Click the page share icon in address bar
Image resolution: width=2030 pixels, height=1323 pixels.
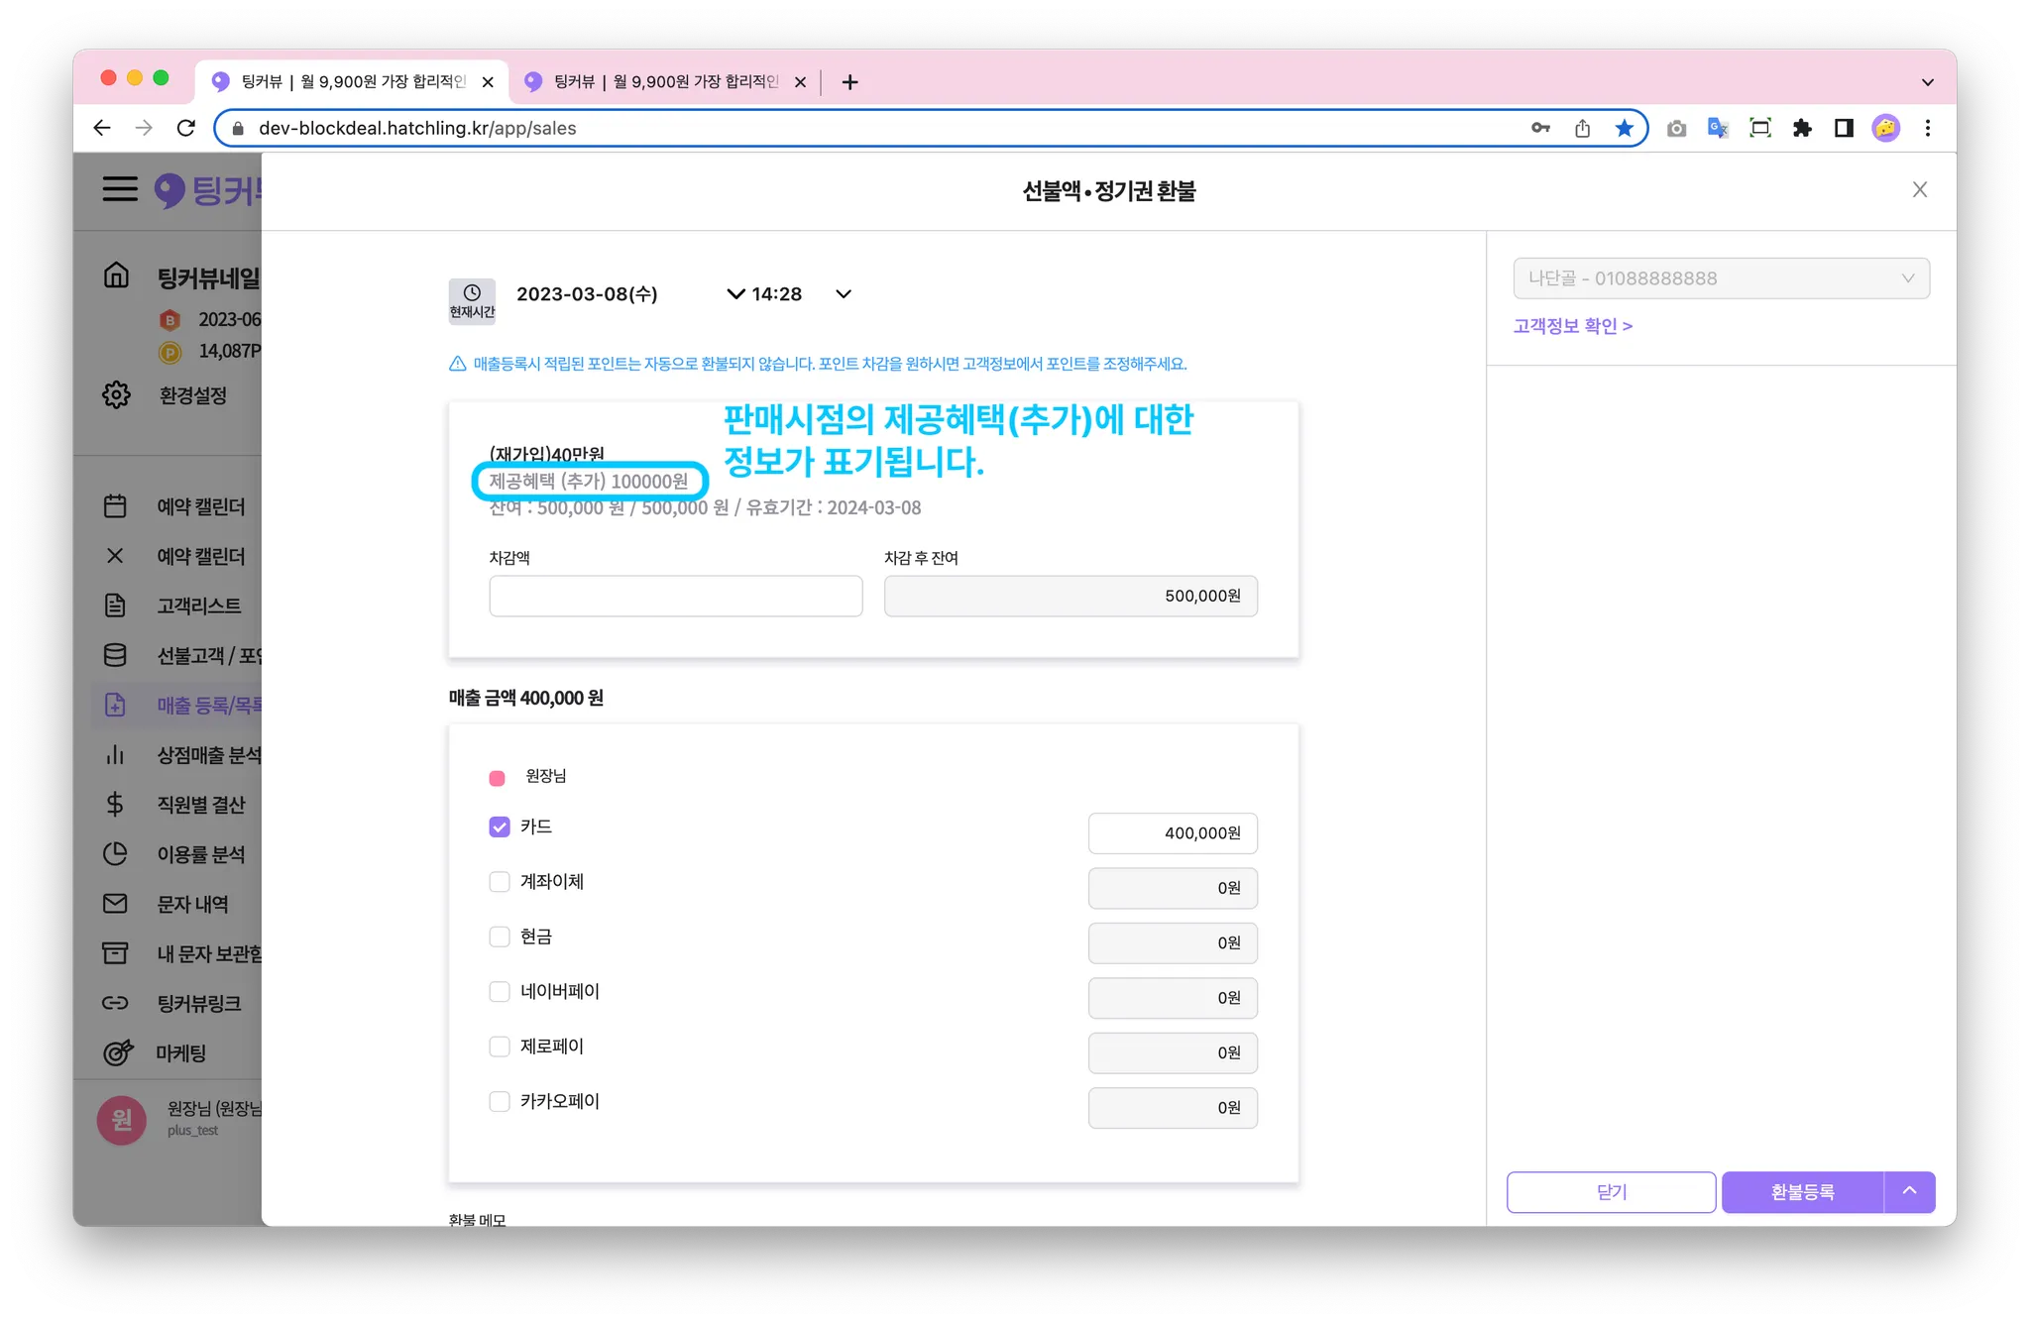pyautogui.click(x=1582, y=128)
